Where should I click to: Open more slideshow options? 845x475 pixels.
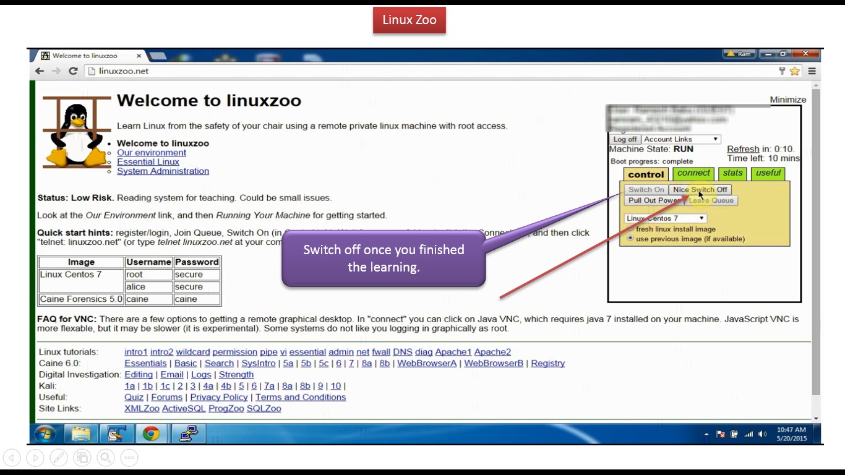(129, 458)
